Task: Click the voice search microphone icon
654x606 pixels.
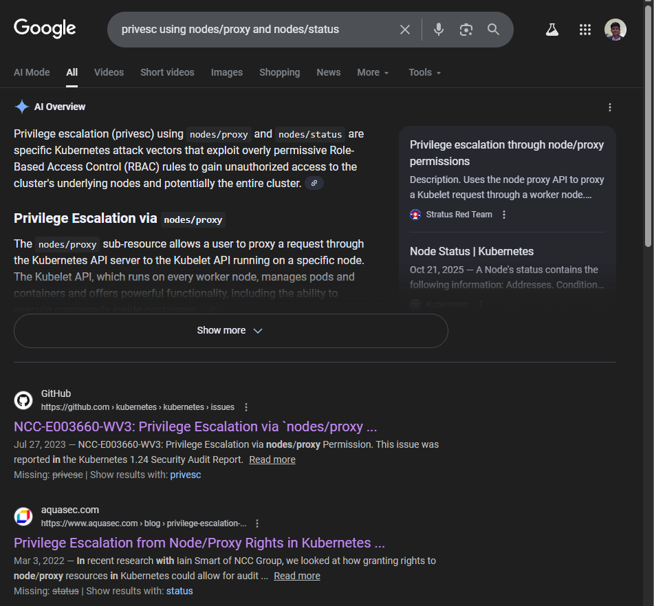Action: [438, 30]
